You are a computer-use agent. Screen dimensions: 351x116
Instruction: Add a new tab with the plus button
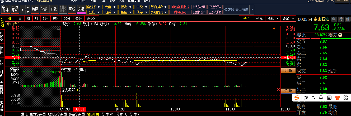click(x=252, y=9)
